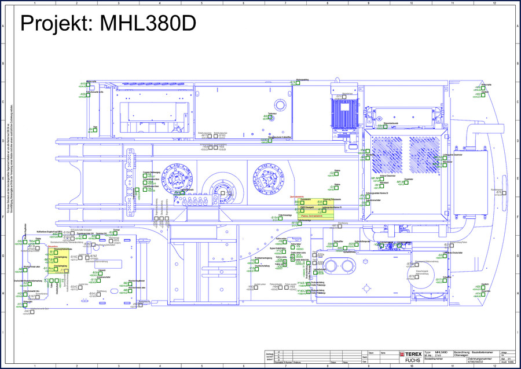Select the -Y143.2 marker box

coord(309,292)
